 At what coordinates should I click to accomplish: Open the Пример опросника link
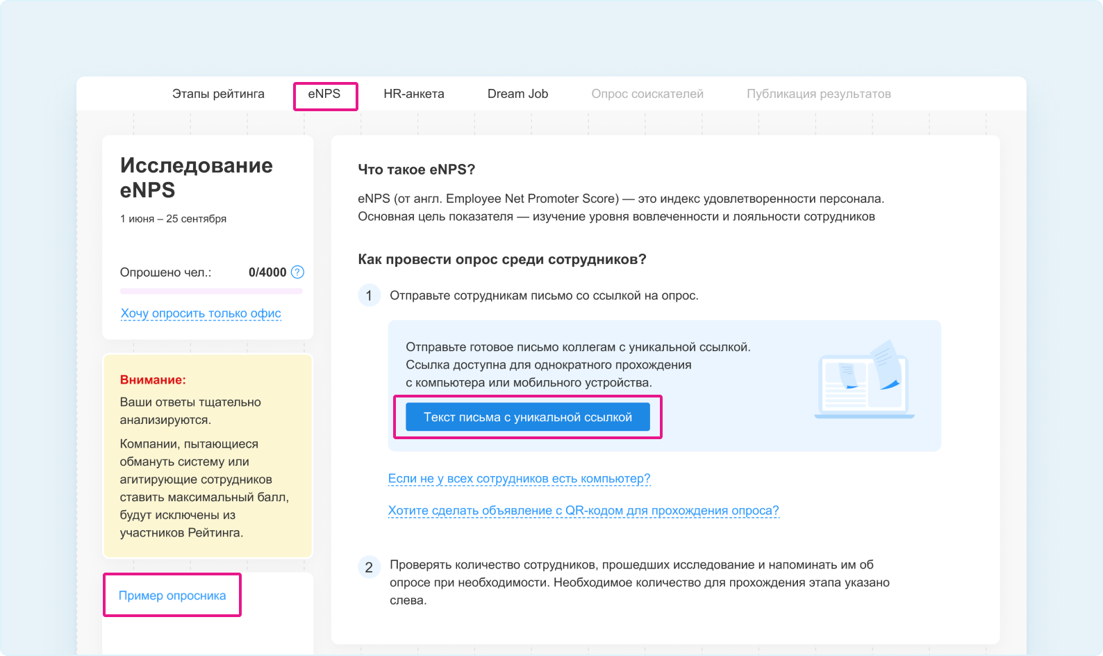pos(172,596)
